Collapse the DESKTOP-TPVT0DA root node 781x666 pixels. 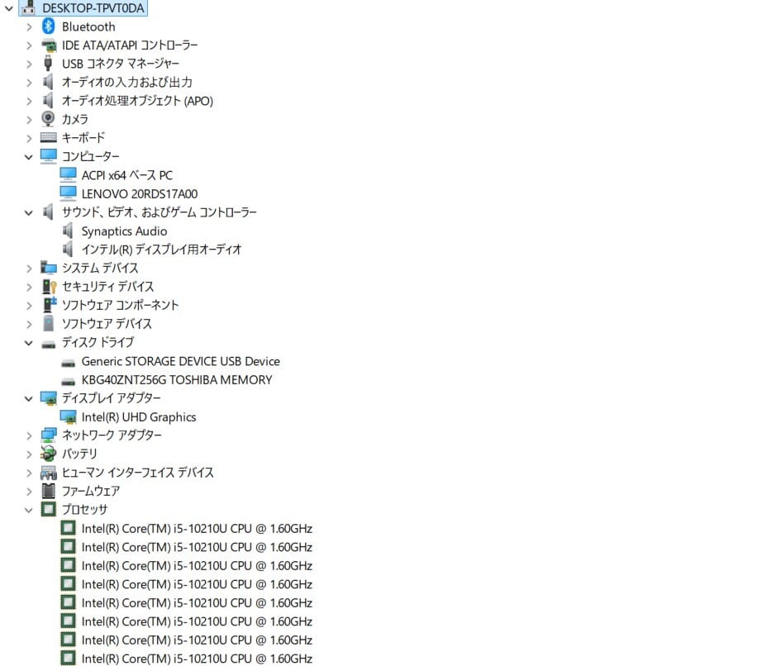(9, 8)
